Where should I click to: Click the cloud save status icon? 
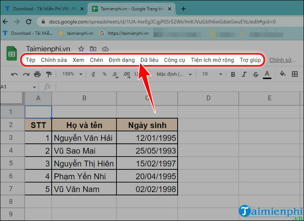coord(105,49)
